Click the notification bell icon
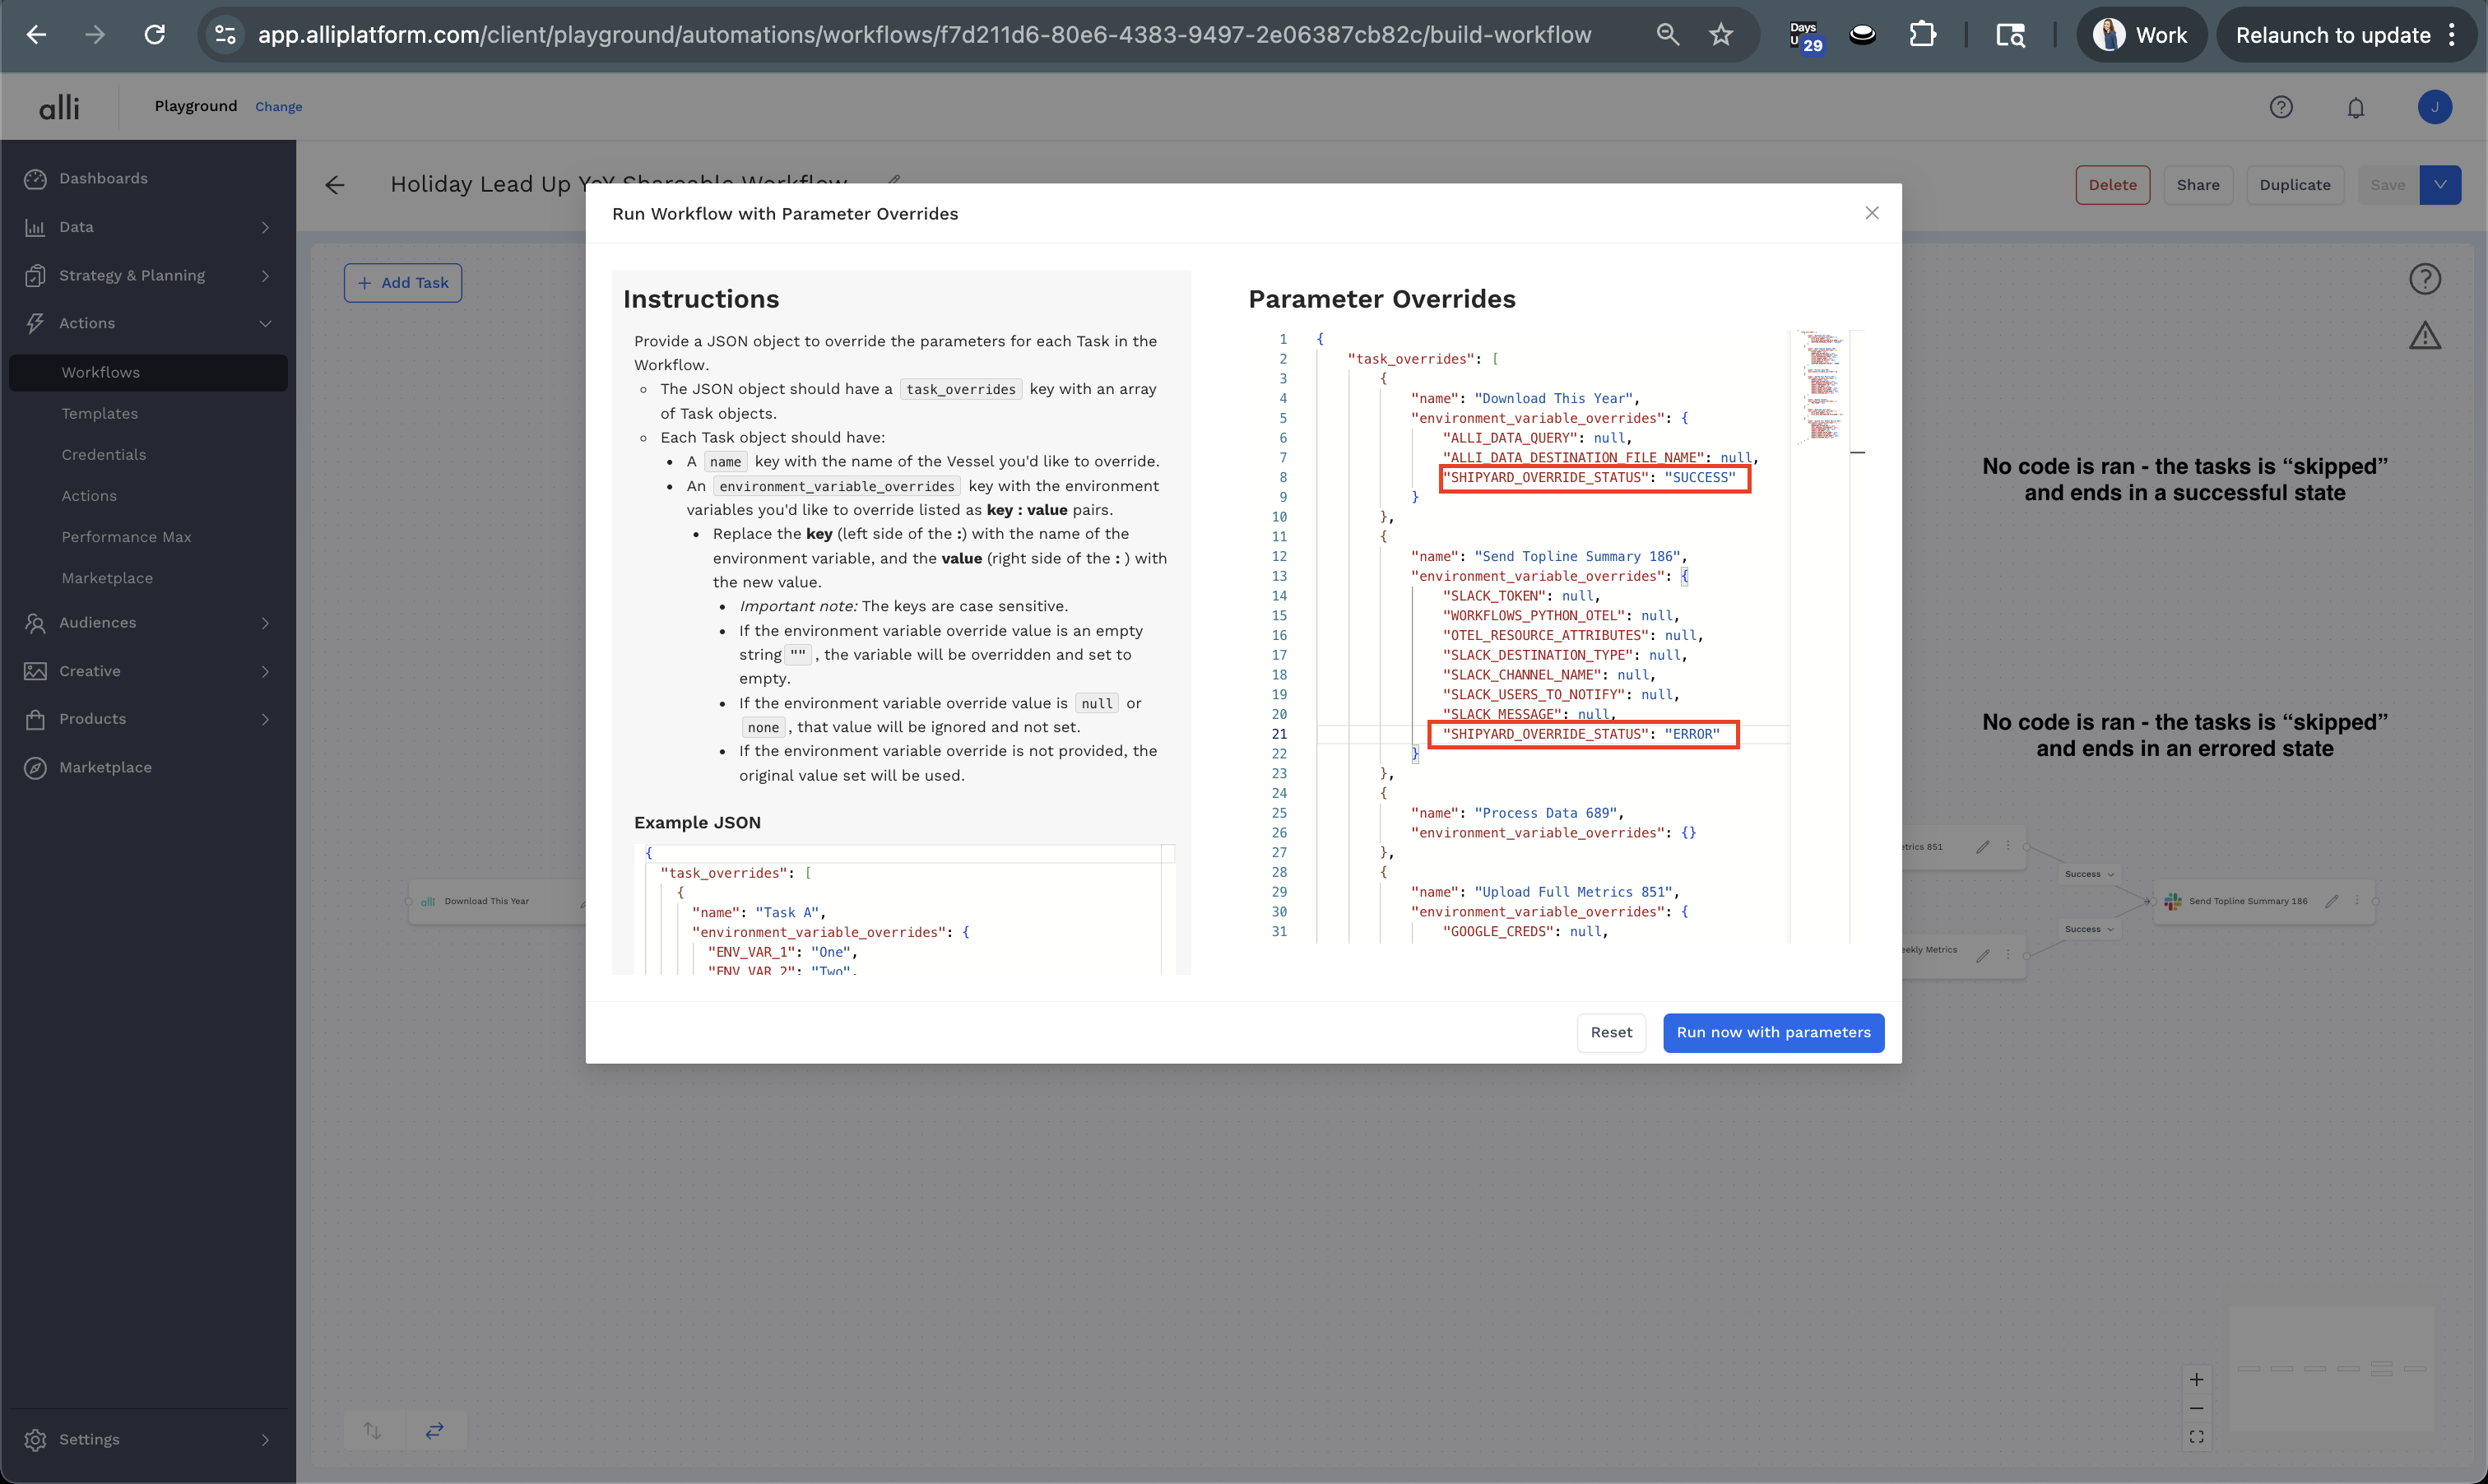This screenshot has height=1484, width=2488. coord(2356,107)
